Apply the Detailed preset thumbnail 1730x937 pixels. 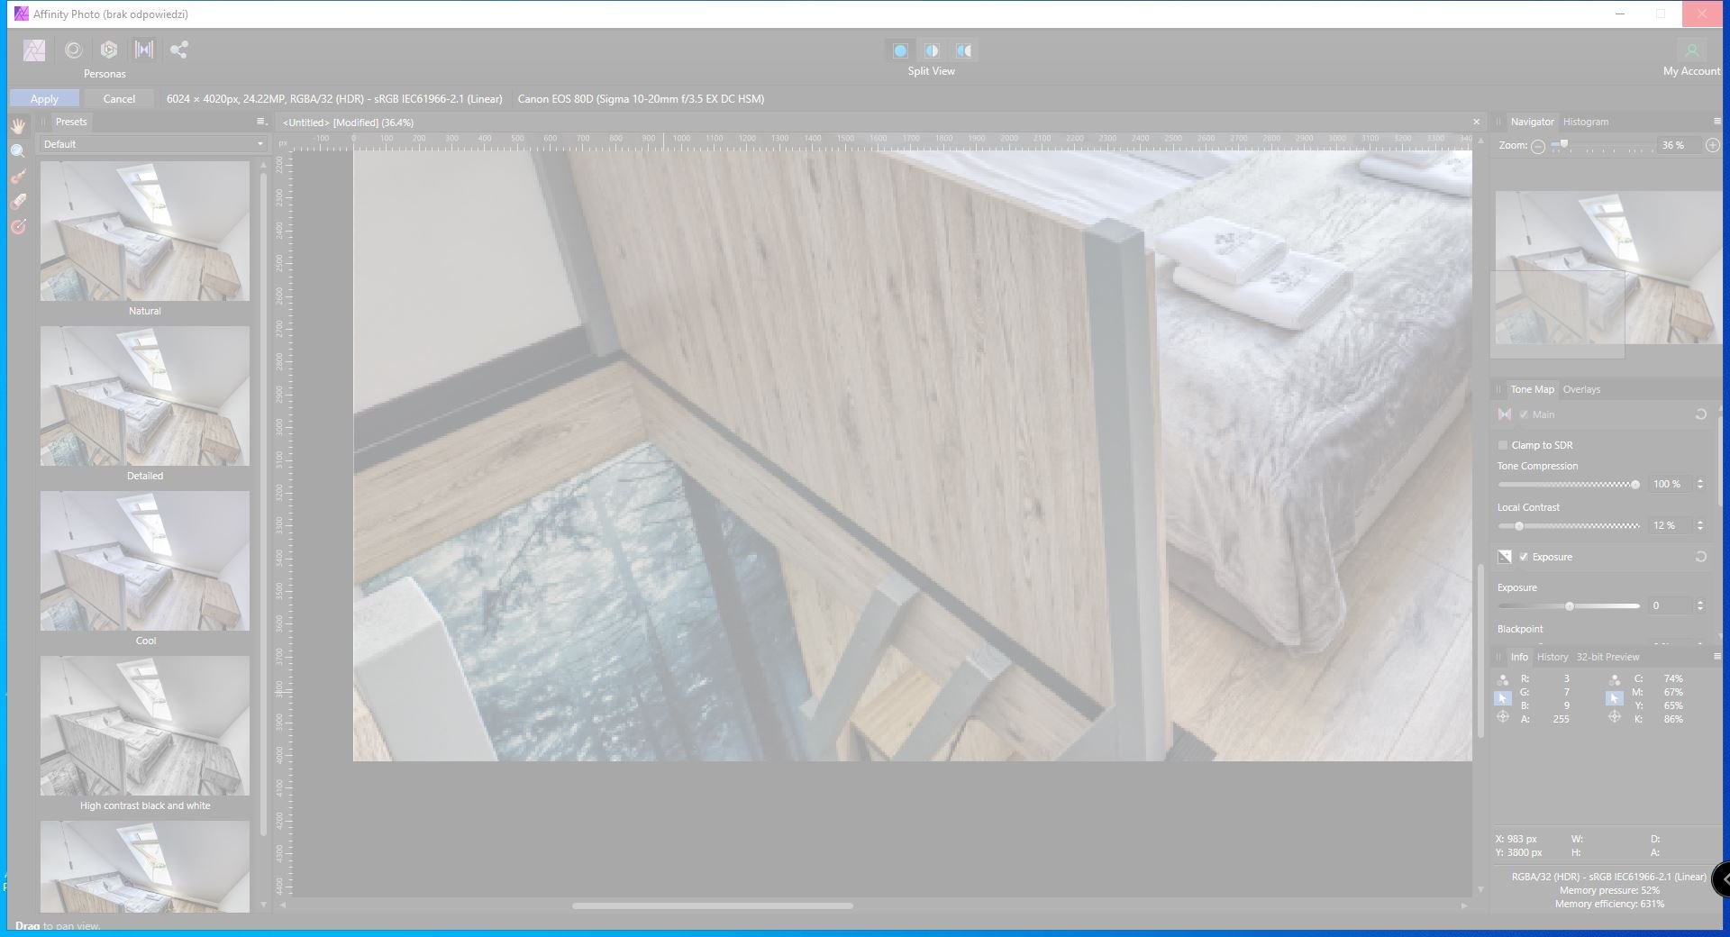coord(145,396)
